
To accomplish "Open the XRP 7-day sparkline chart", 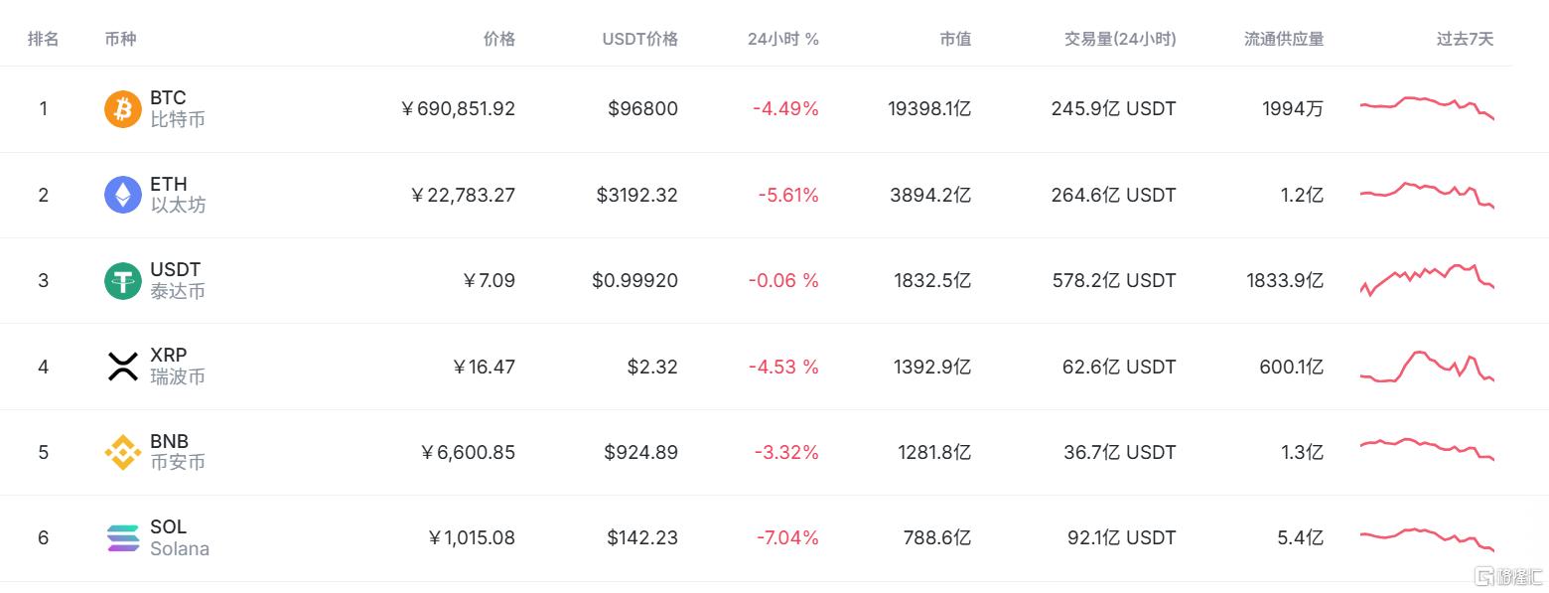I will click(x=1426, y=367).
